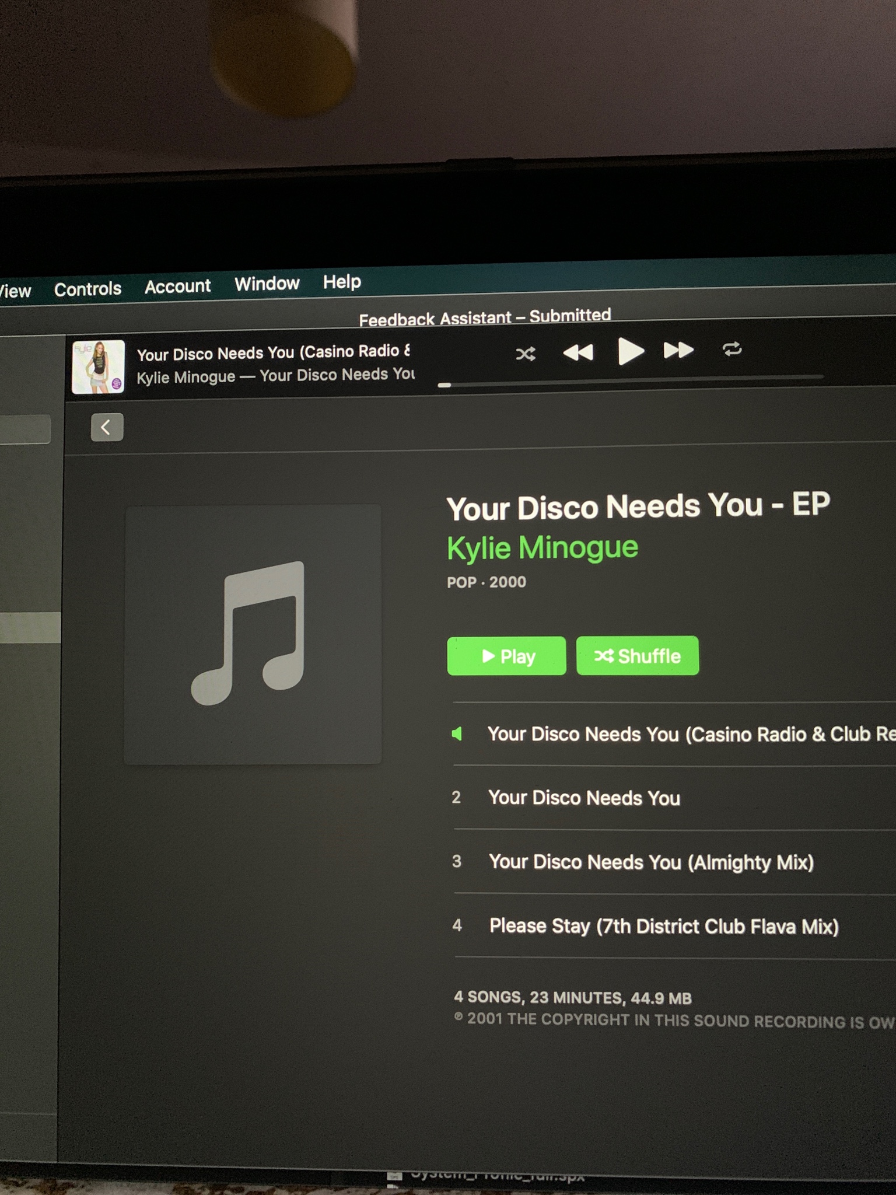Image resolution: width=896 pixels, height=1195 pixels.
Task: Open the Controls menu
Action: 87,289
